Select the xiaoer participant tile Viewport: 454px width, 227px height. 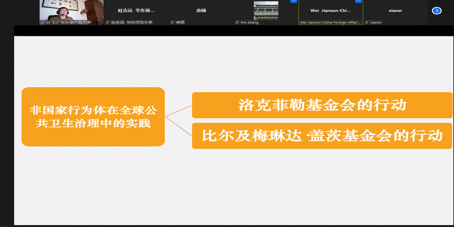[x=395, y=11]
